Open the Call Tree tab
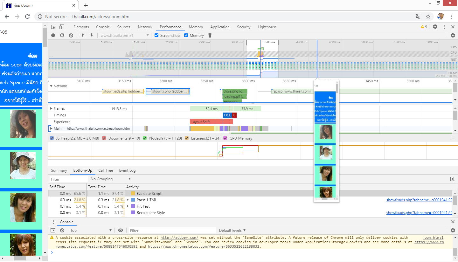Viewport: 458px width, 262px height. pos(106,170)
